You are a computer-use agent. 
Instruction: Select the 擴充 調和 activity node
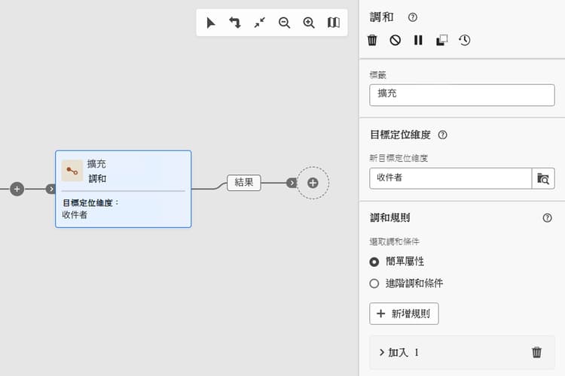[x=124, y=189]
